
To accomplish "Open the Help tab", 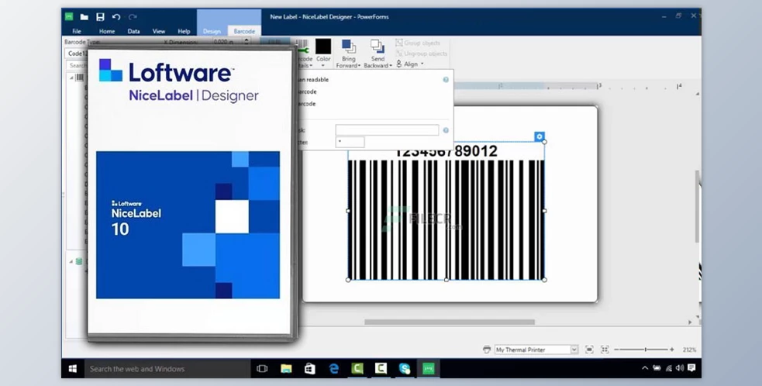I will [184, 31].
